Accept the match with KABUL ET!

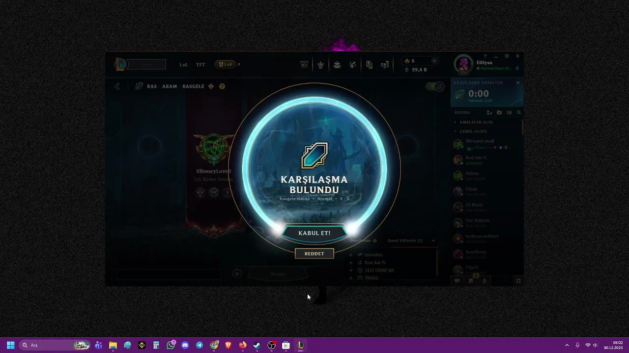[314, 233]
